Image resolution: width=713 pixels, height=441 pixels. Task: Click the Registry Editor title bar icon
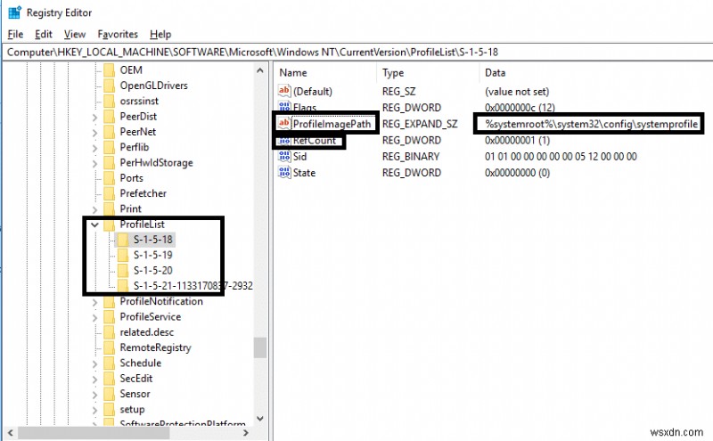pos(14,12)
